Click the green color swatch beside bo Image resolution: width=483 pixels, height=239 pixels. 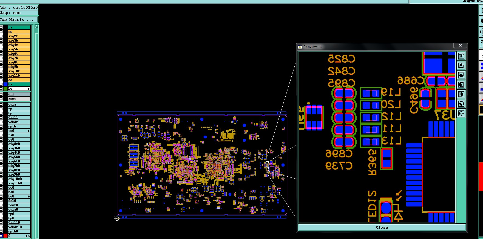click(5, 89)
